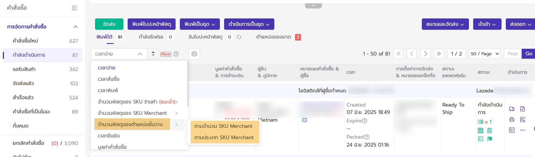Open the three-dots more actions menu
The width and height of the screenshot is (535, 157).
522,130
